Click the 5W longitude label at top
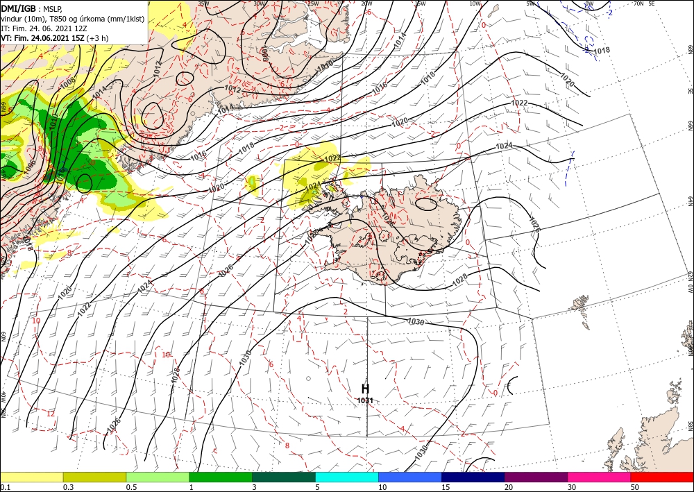The width and height of the screenshot is (694, 492). click(x=531, y=3)
